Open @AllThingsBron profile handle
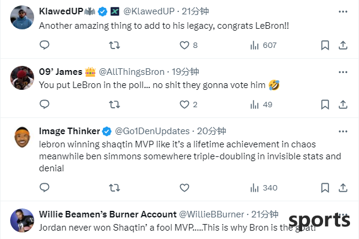 pyautogui.click(x=132, y=72)
